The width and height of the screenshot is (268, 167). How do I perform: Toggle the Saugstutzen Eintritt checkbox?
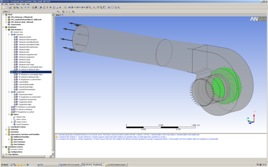tap(15, 102)
